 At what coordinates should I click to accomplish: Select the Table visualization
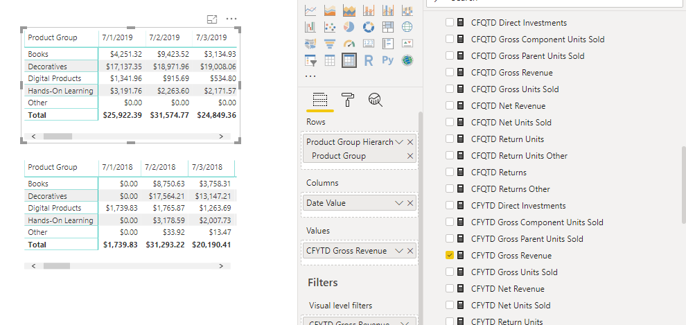tap(330, 60)
